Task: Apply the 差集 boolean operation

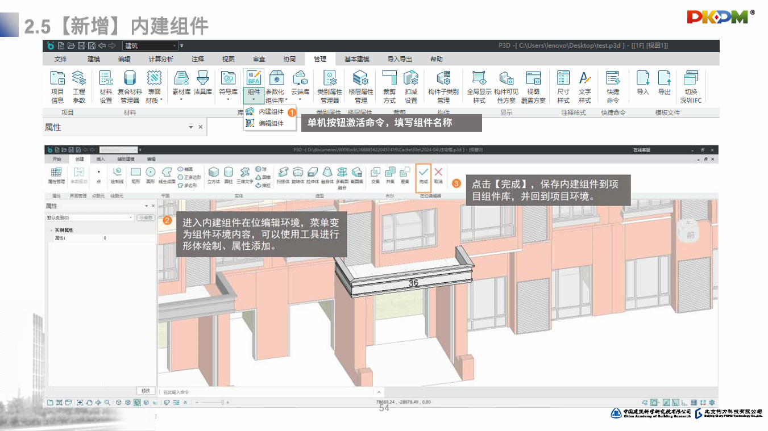Action: pos(405,175)
